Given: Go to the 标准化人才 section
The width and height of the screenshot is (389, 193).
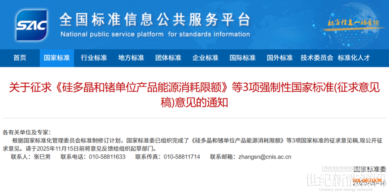Looking at the screenshot, I should pos(354,58).
